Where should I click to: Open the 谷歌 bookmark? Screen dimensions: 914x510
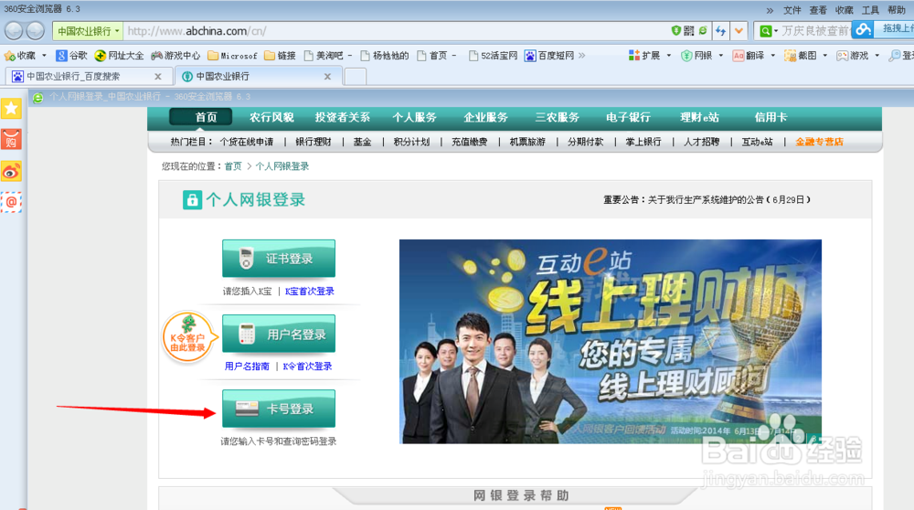tap(71, 56)
